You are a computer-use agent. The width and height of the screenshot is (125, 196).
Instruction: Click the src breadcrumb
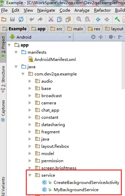pos(56,29)
